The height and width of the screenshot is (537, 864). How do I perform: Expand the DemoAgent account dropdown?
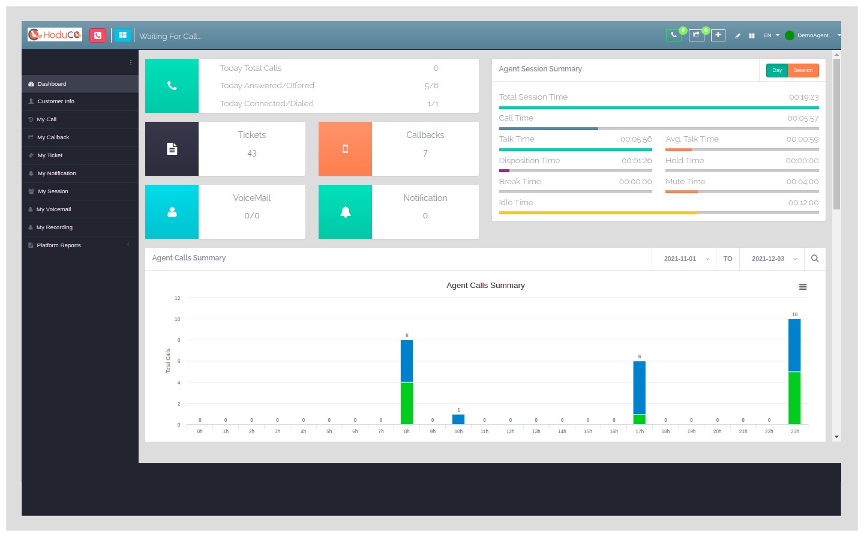[814, 35]
